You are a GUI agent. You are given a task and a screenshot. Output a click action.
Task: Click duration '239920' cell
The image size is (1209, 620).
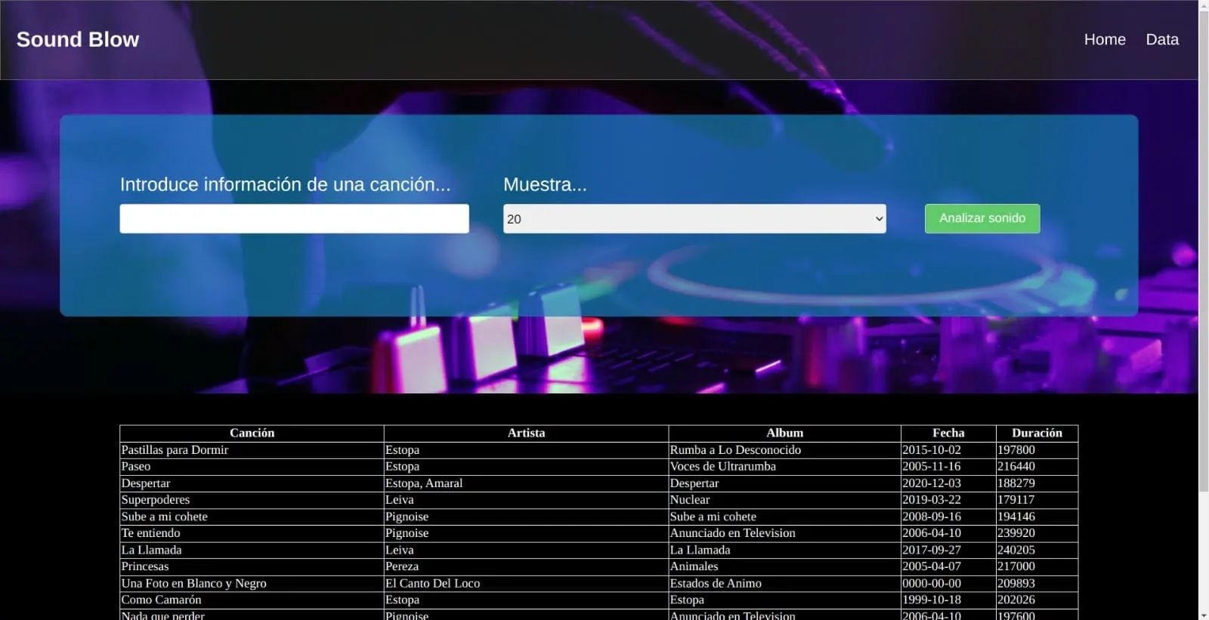click(1037, 533)
